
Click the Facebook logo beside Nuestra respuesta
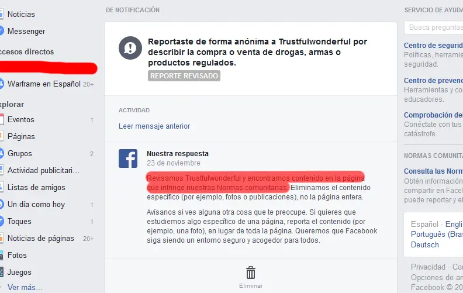click(x=128, y=158)
